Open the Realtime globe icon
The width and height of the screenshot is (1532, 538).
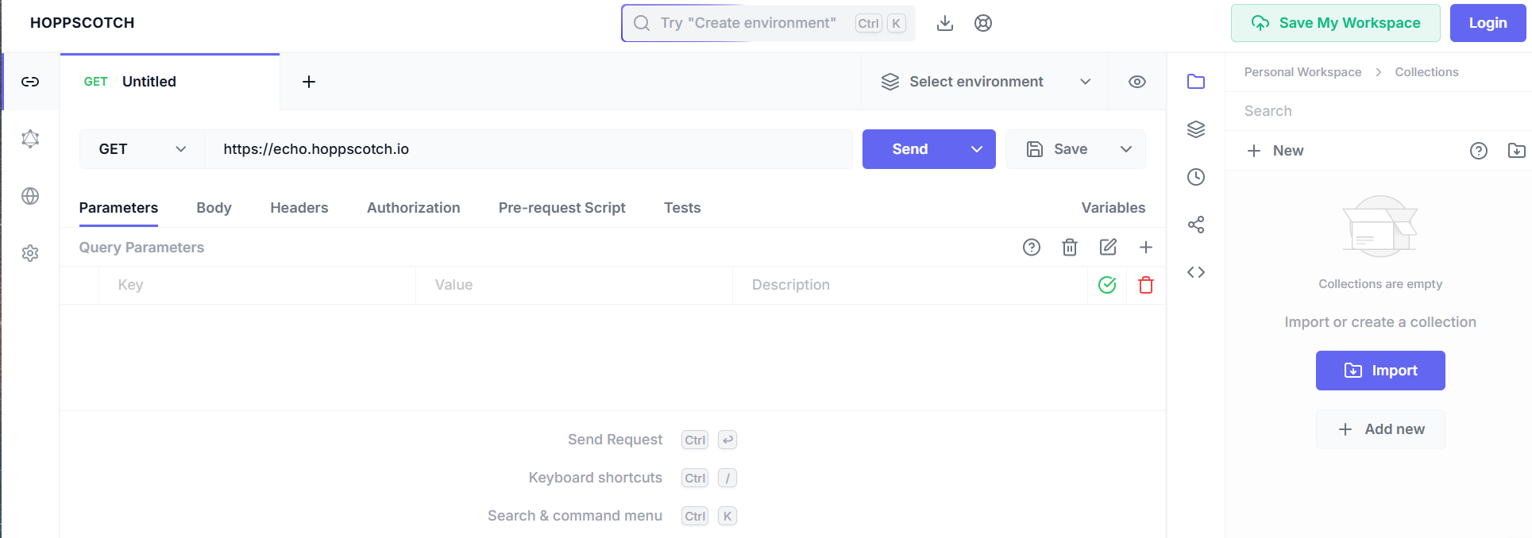[30, 196]
